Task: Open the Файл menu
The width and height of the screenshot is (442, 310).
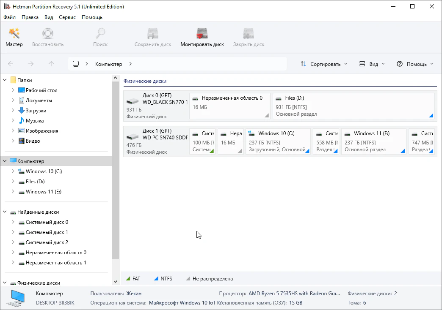Action: pos(9,17)
